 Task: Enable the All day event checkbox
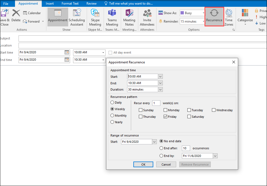[110, 52]
